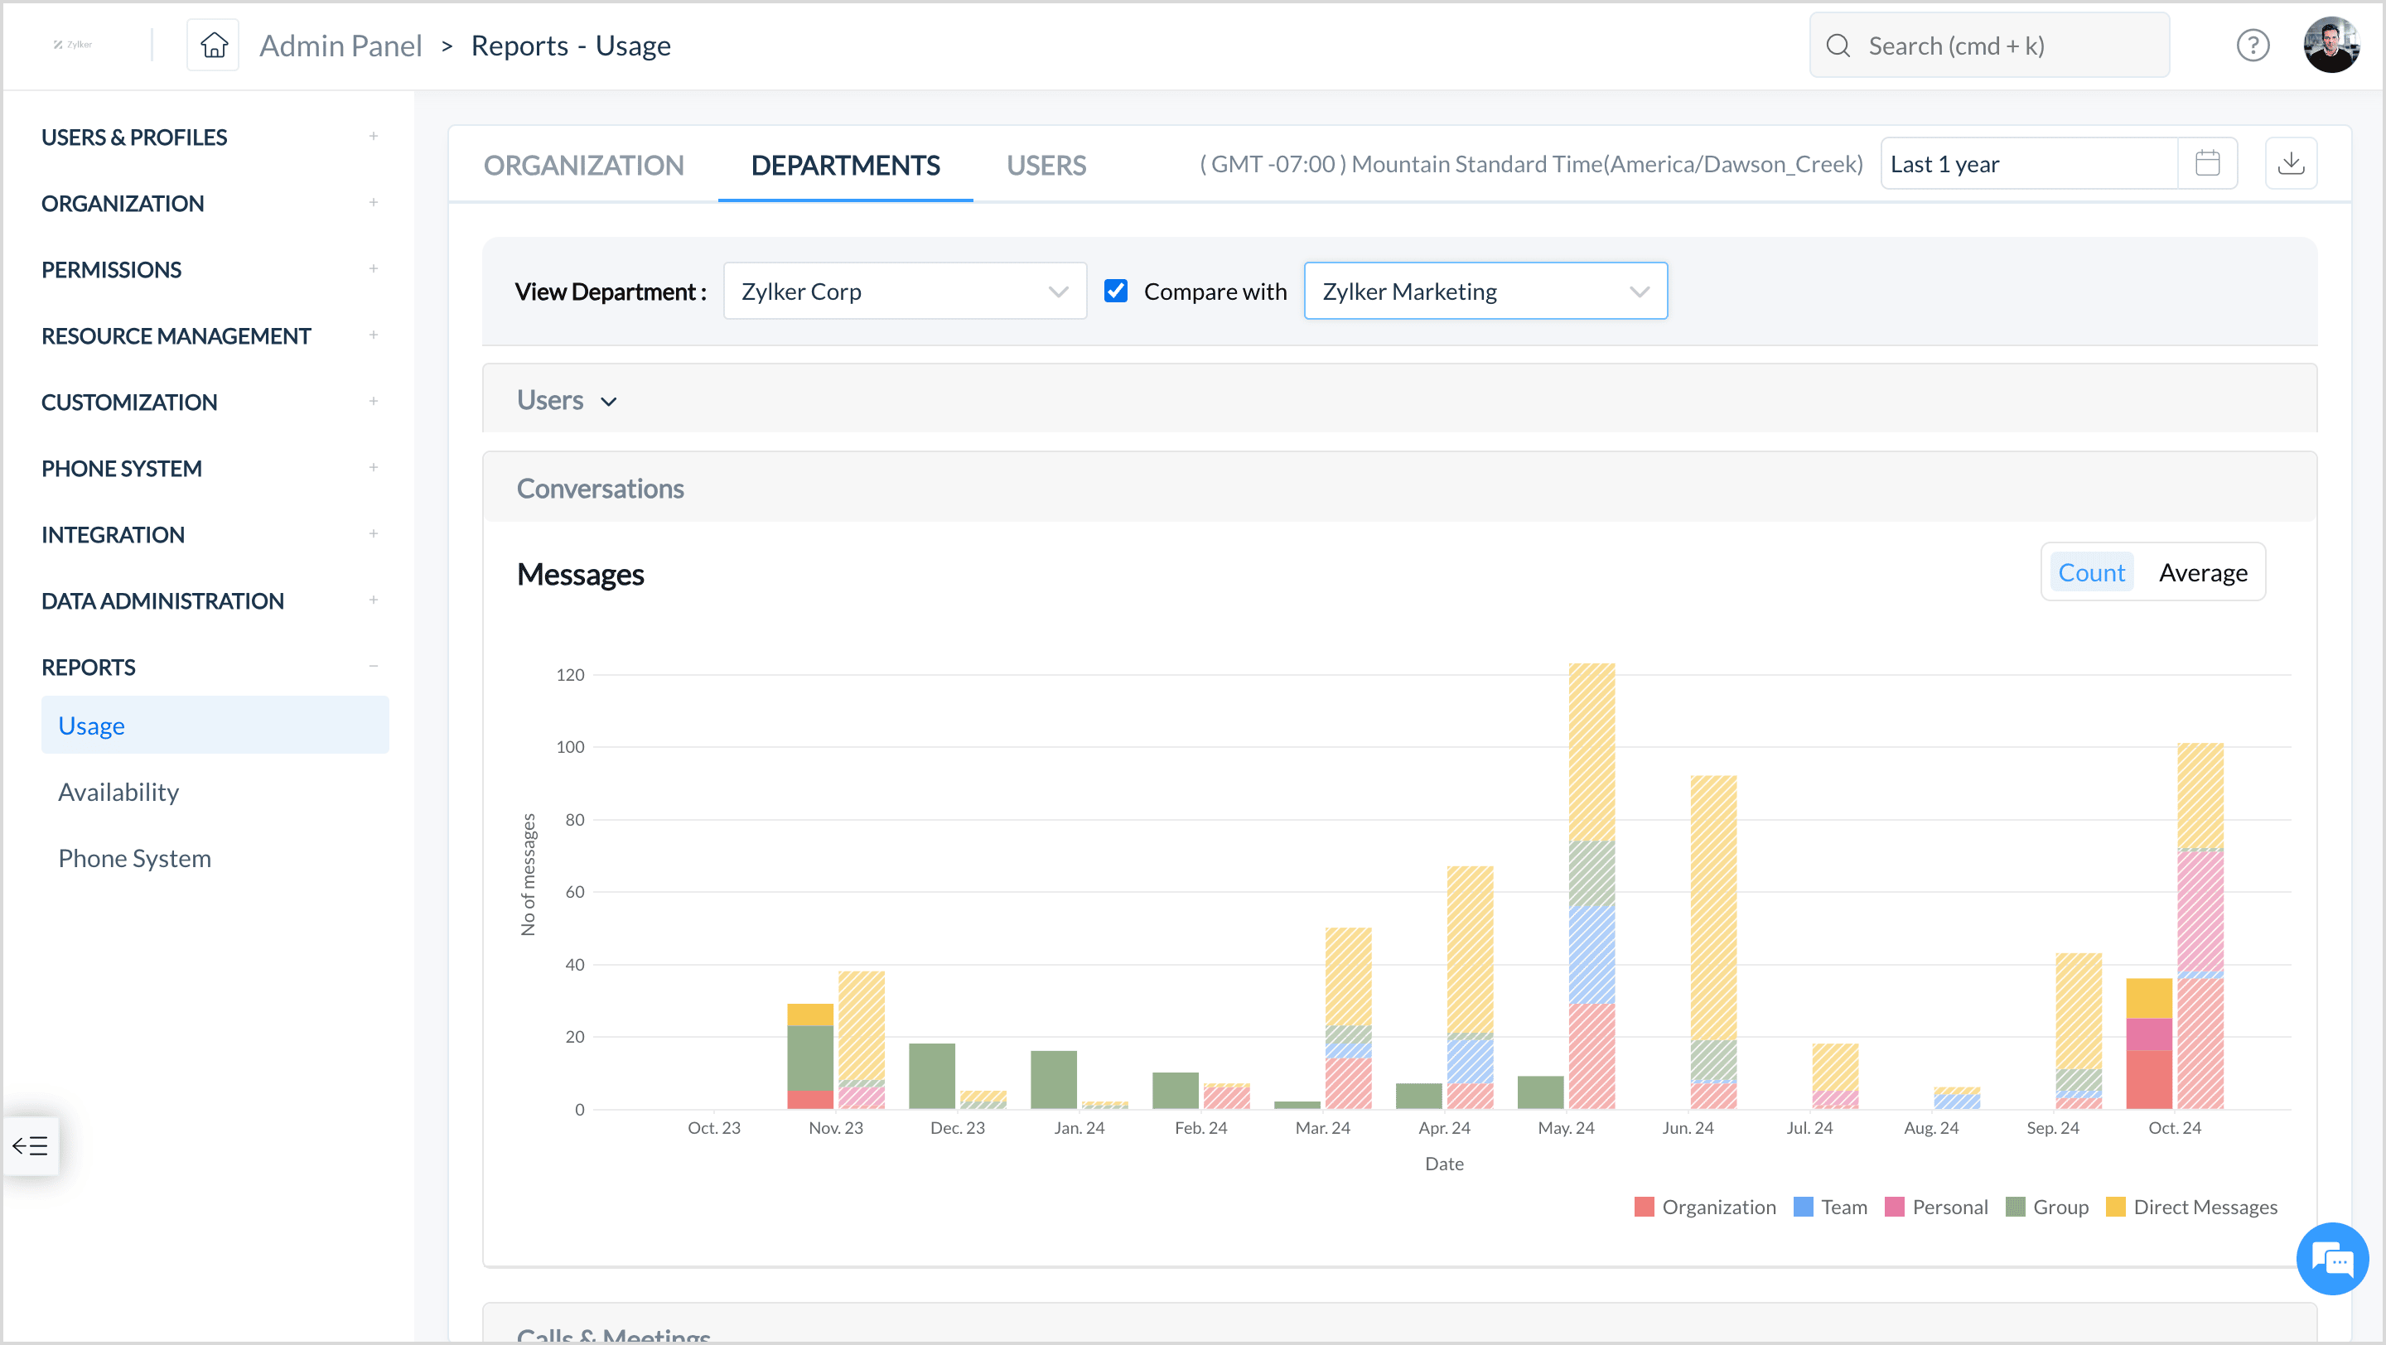Click the Zylker logo
The width and height of the screenshot is (2386, 1345).
[72, 45]
